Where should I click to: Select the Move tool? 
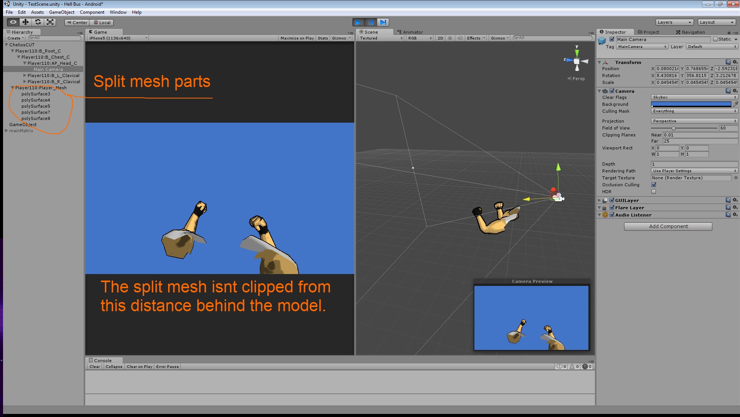click(x=25, y=22)
